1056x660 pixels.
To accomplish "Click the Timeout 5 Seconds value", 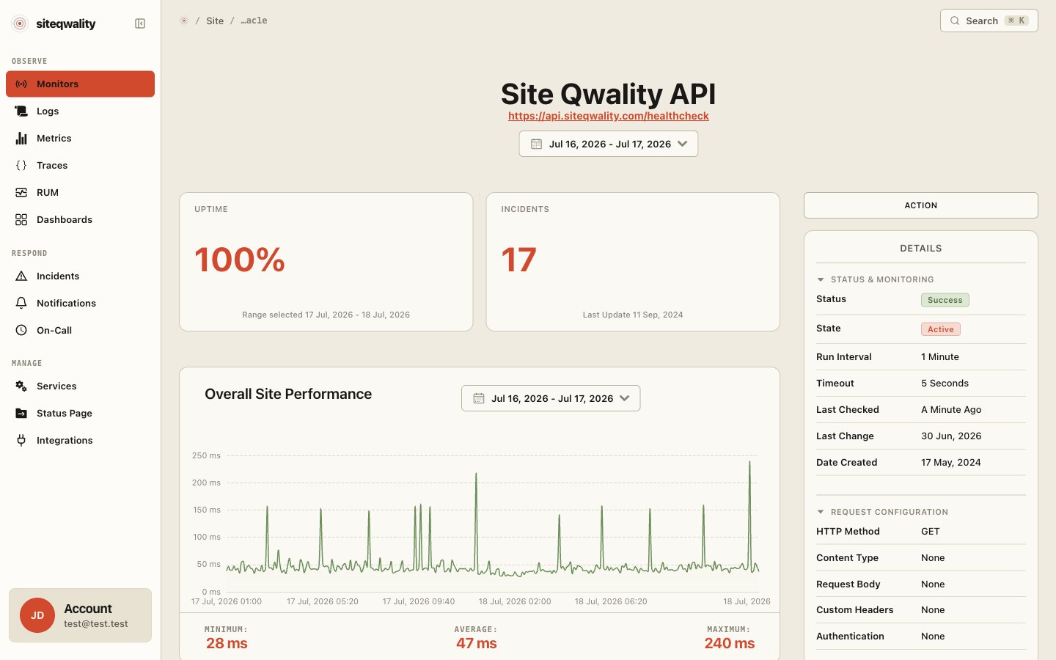I will [945, 384].
